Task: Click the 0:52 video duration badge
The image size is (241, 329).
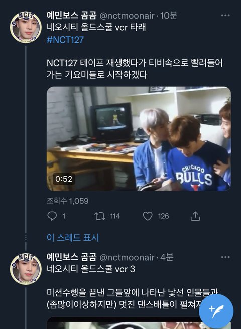Action: pos(64,179)
